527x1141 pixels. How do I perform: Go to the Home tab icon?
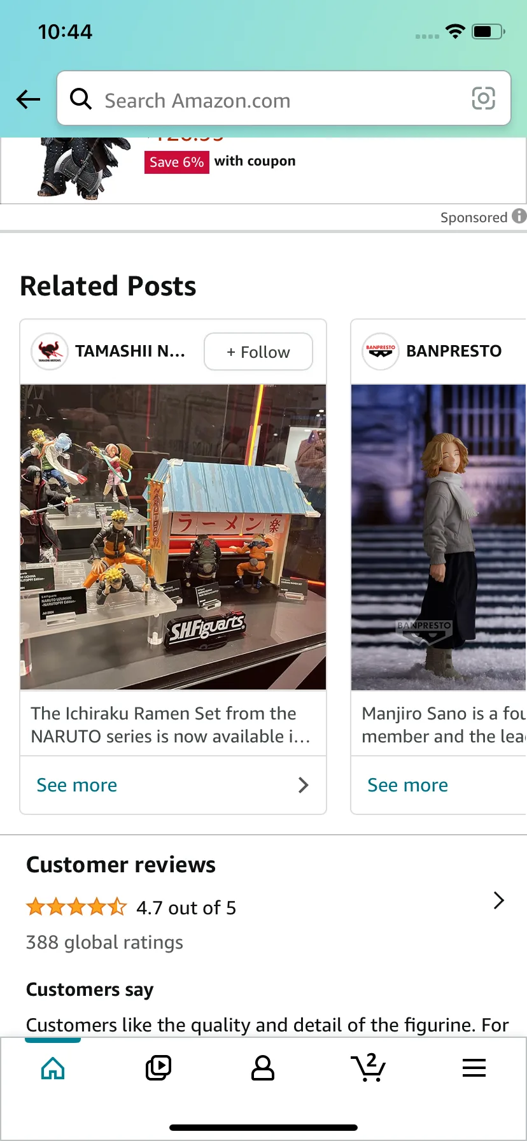tap(53, 1068)
